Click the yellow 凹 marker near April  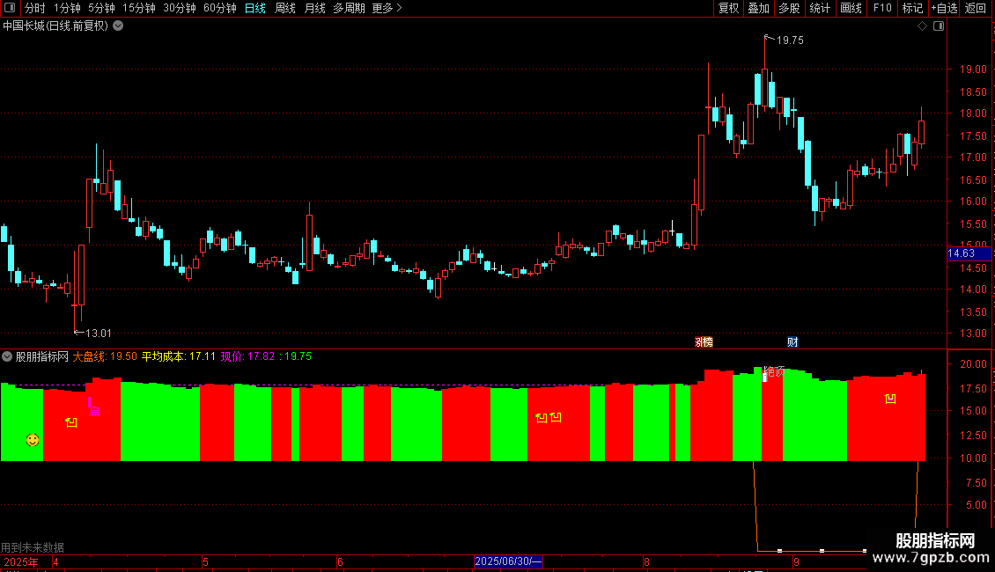tap(71, 422)
